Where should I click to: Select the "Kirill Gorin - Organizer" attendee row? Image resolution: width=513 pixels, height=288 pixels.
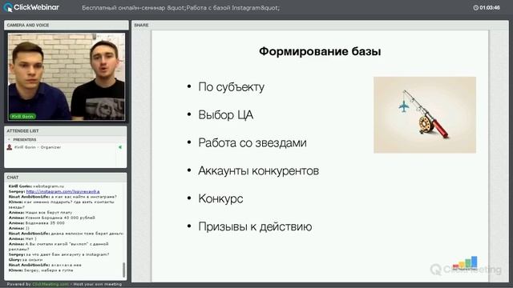65,147
